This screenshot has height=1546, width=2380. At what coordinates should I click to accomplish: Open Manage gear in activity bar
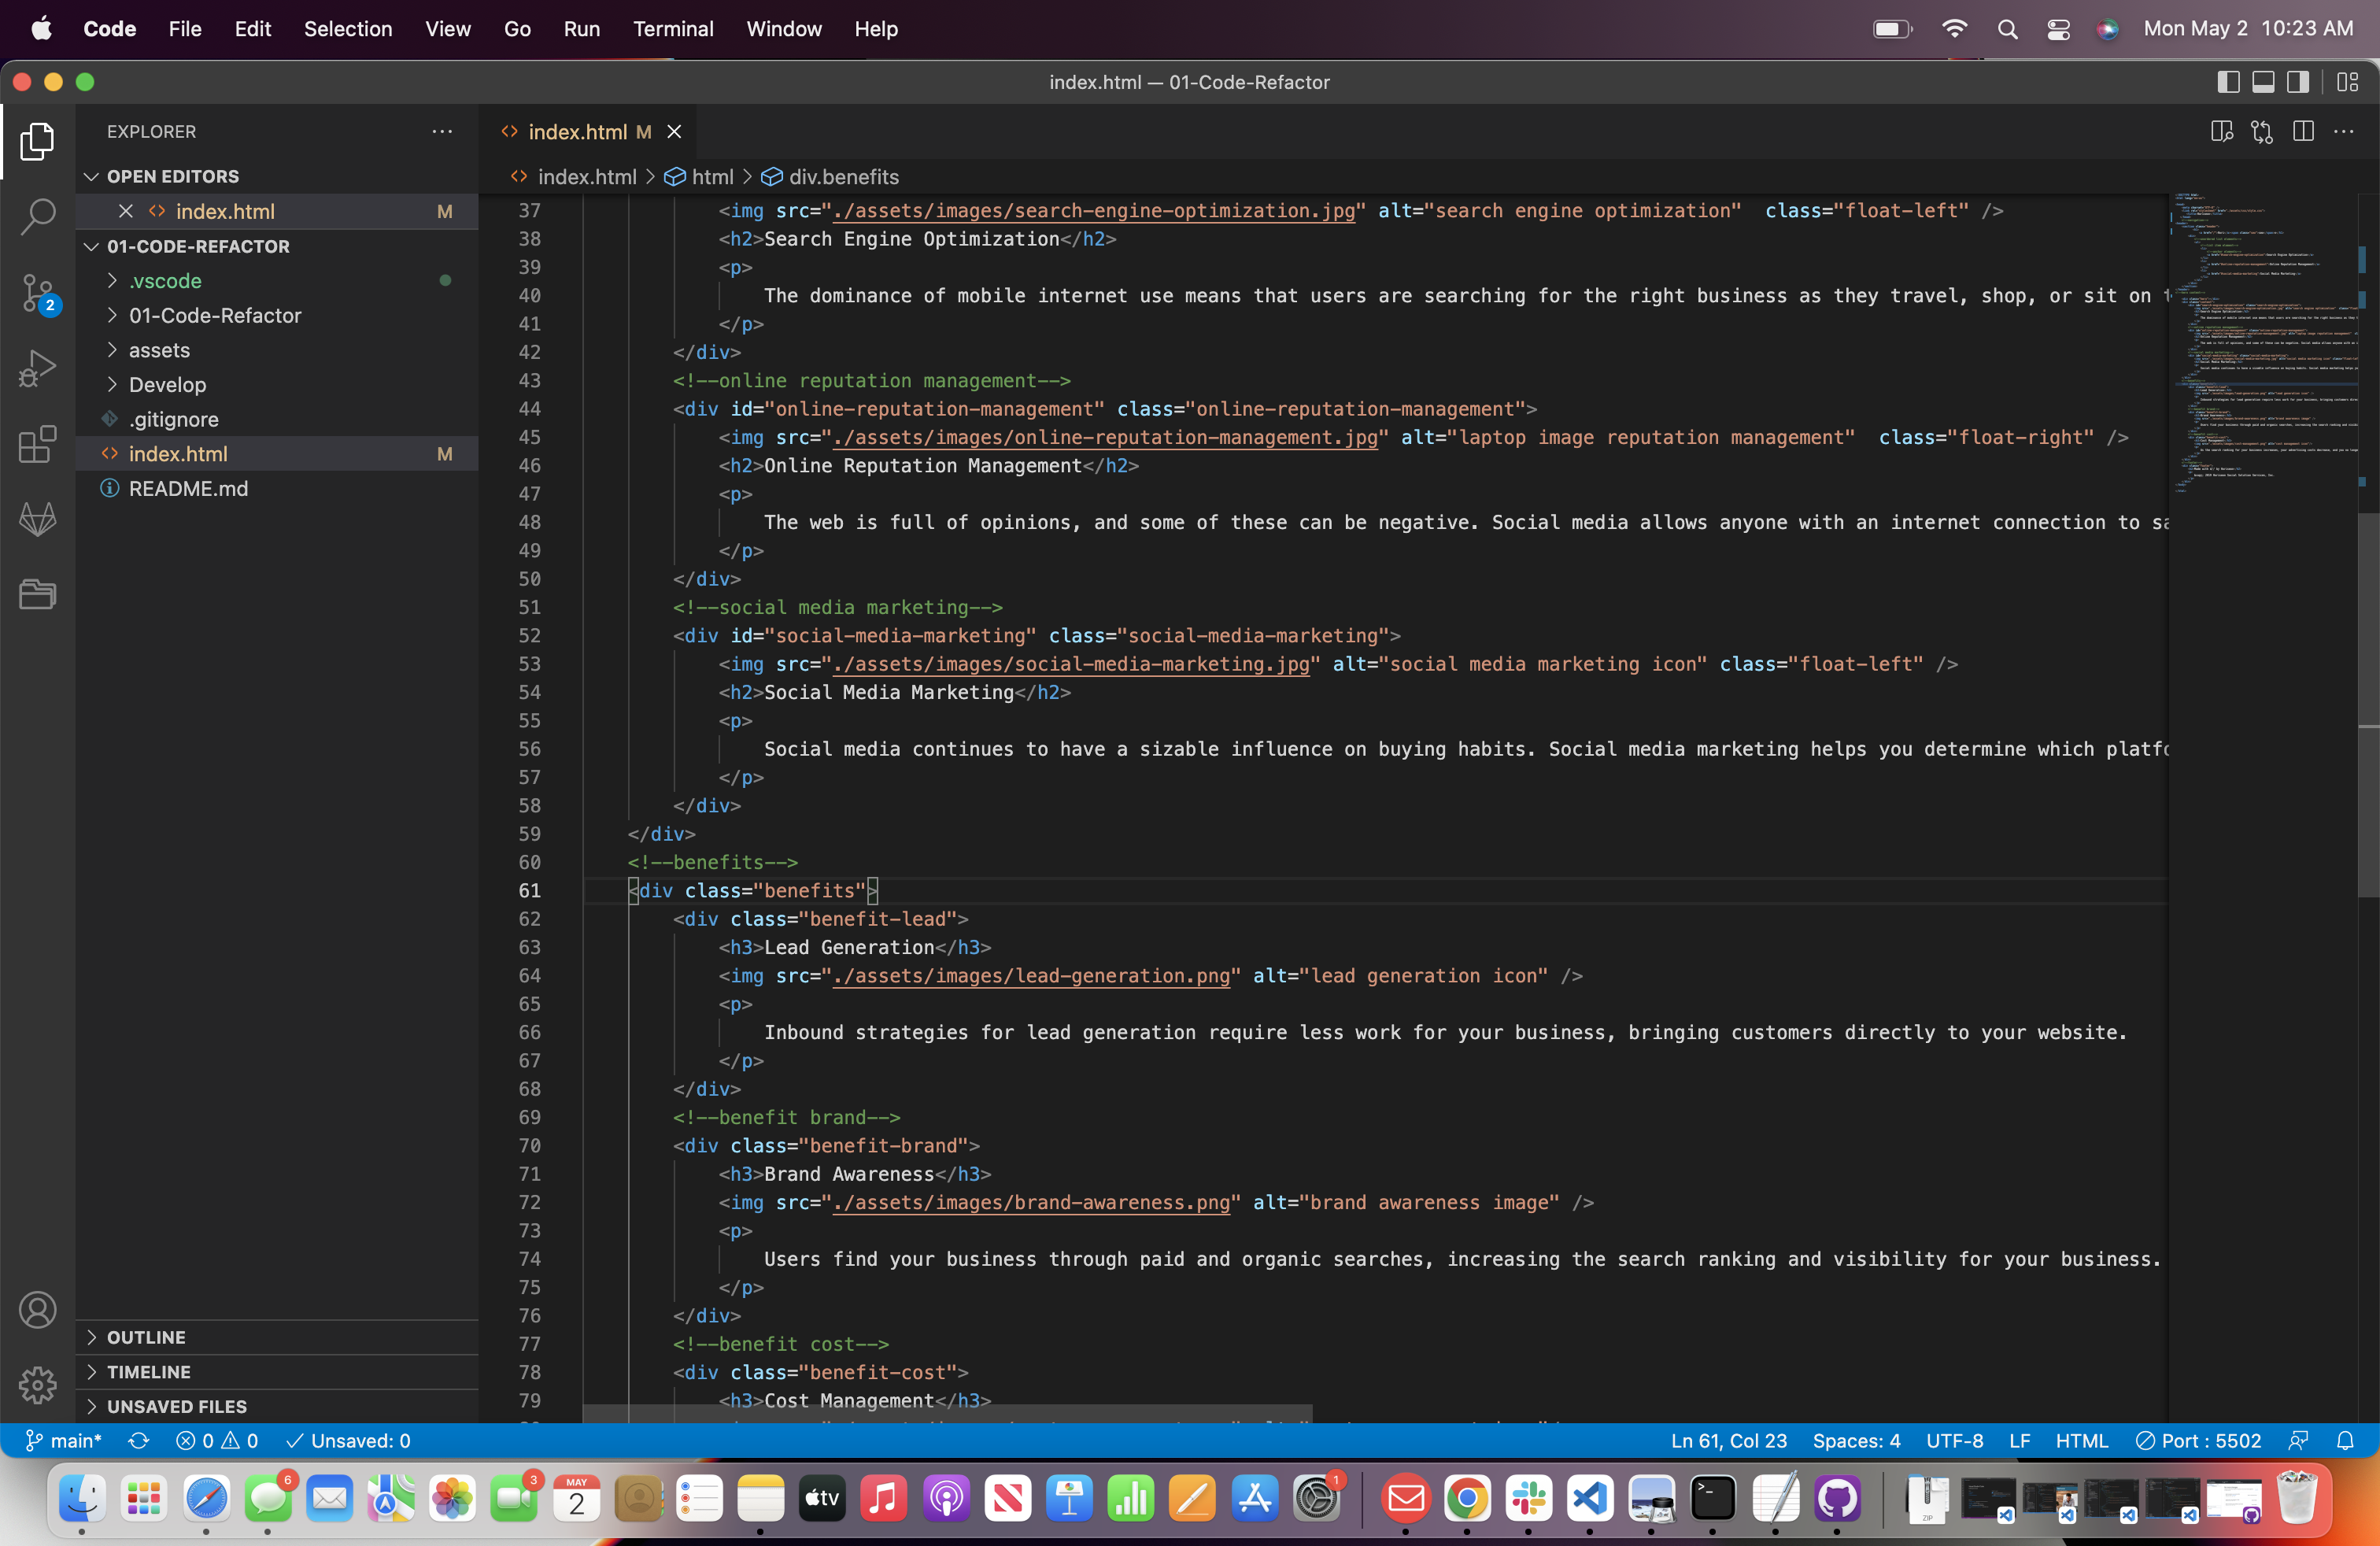pos(37,1385)
